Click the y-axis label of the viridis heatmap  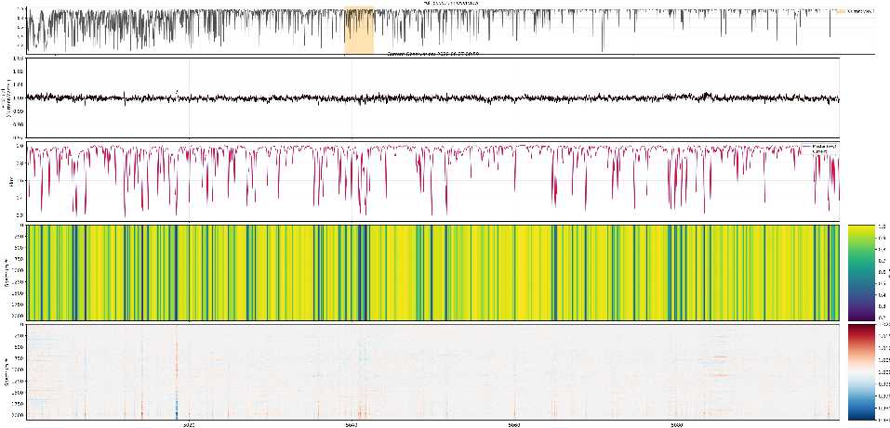7,272
